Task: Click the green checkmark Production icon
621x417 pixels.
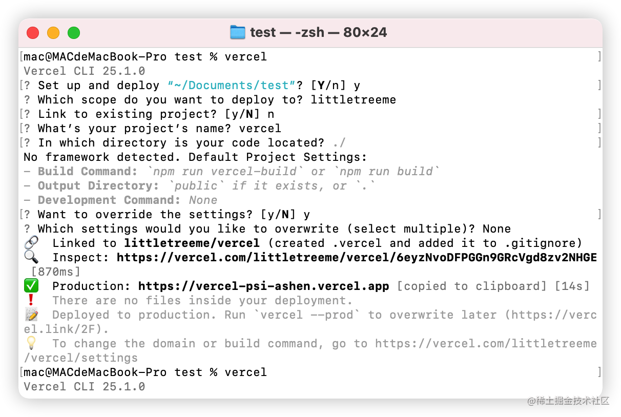Action: 31,286
